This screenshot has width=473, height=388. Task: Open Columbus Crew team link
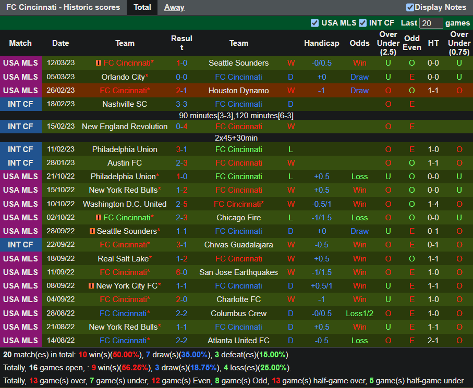pyautogui.click(x=238, y=314)
